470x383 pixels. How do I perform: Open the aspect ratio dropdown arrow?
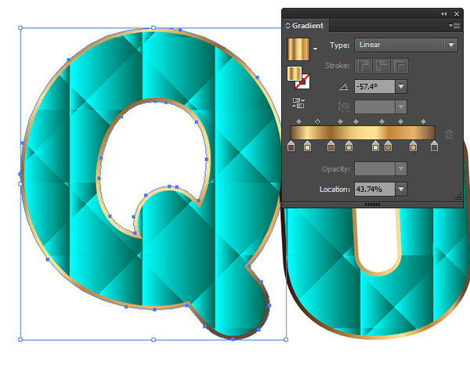[x=401, y=107]
